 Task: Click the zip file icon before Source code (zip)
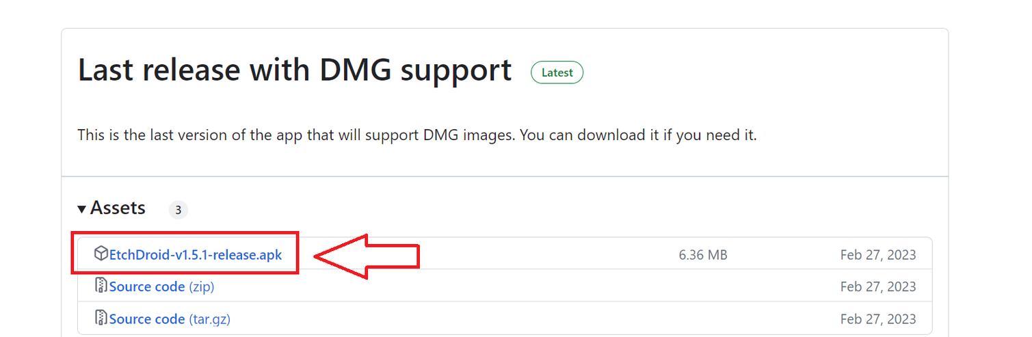pos(101,286)
